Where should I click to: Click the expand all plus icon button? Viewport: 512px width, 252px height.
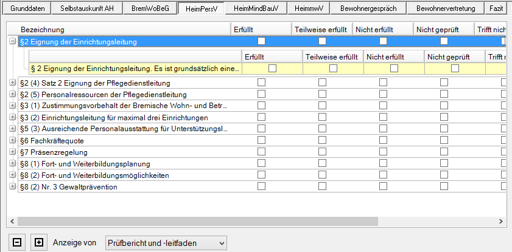[x=39, y=242]
